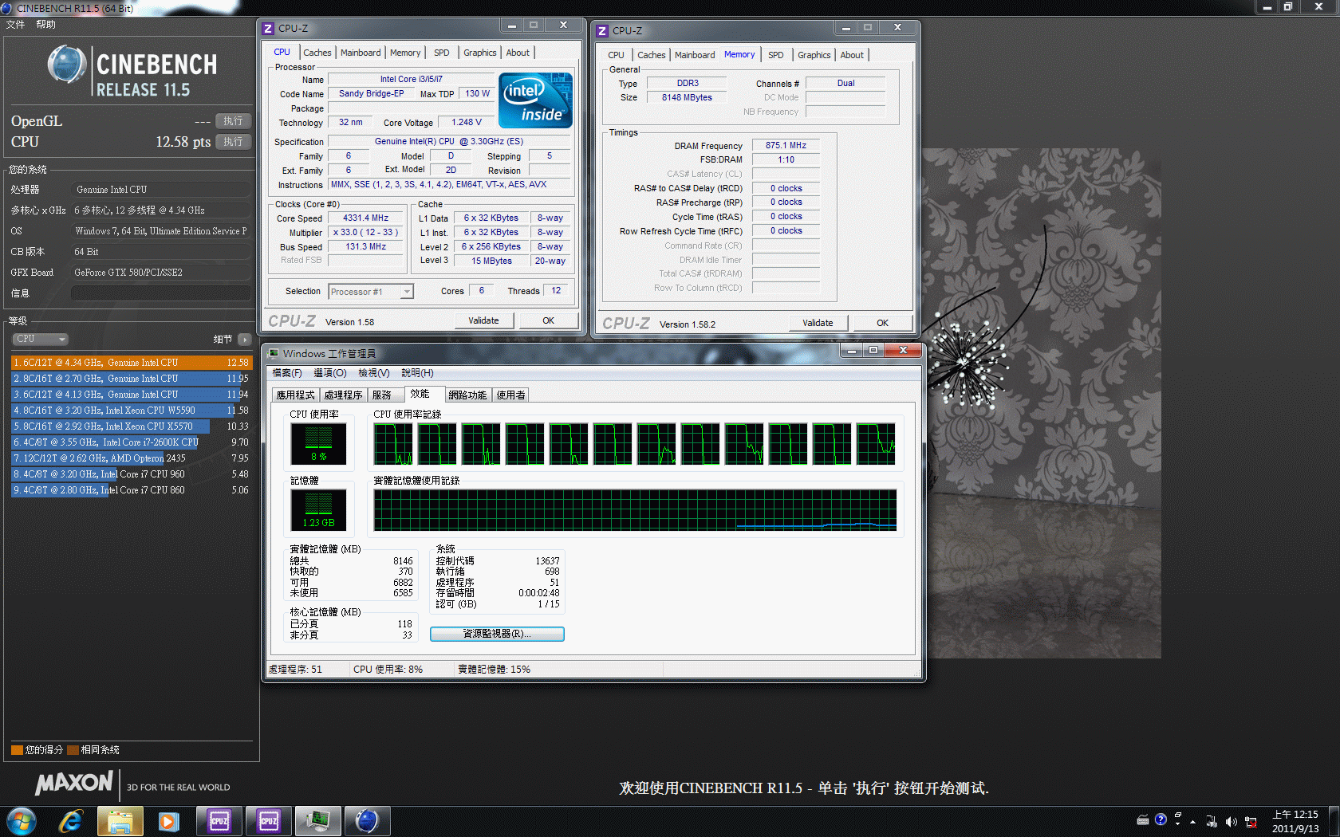Open Graphics tab in left CPU-Z

click(x=479, y=53)
